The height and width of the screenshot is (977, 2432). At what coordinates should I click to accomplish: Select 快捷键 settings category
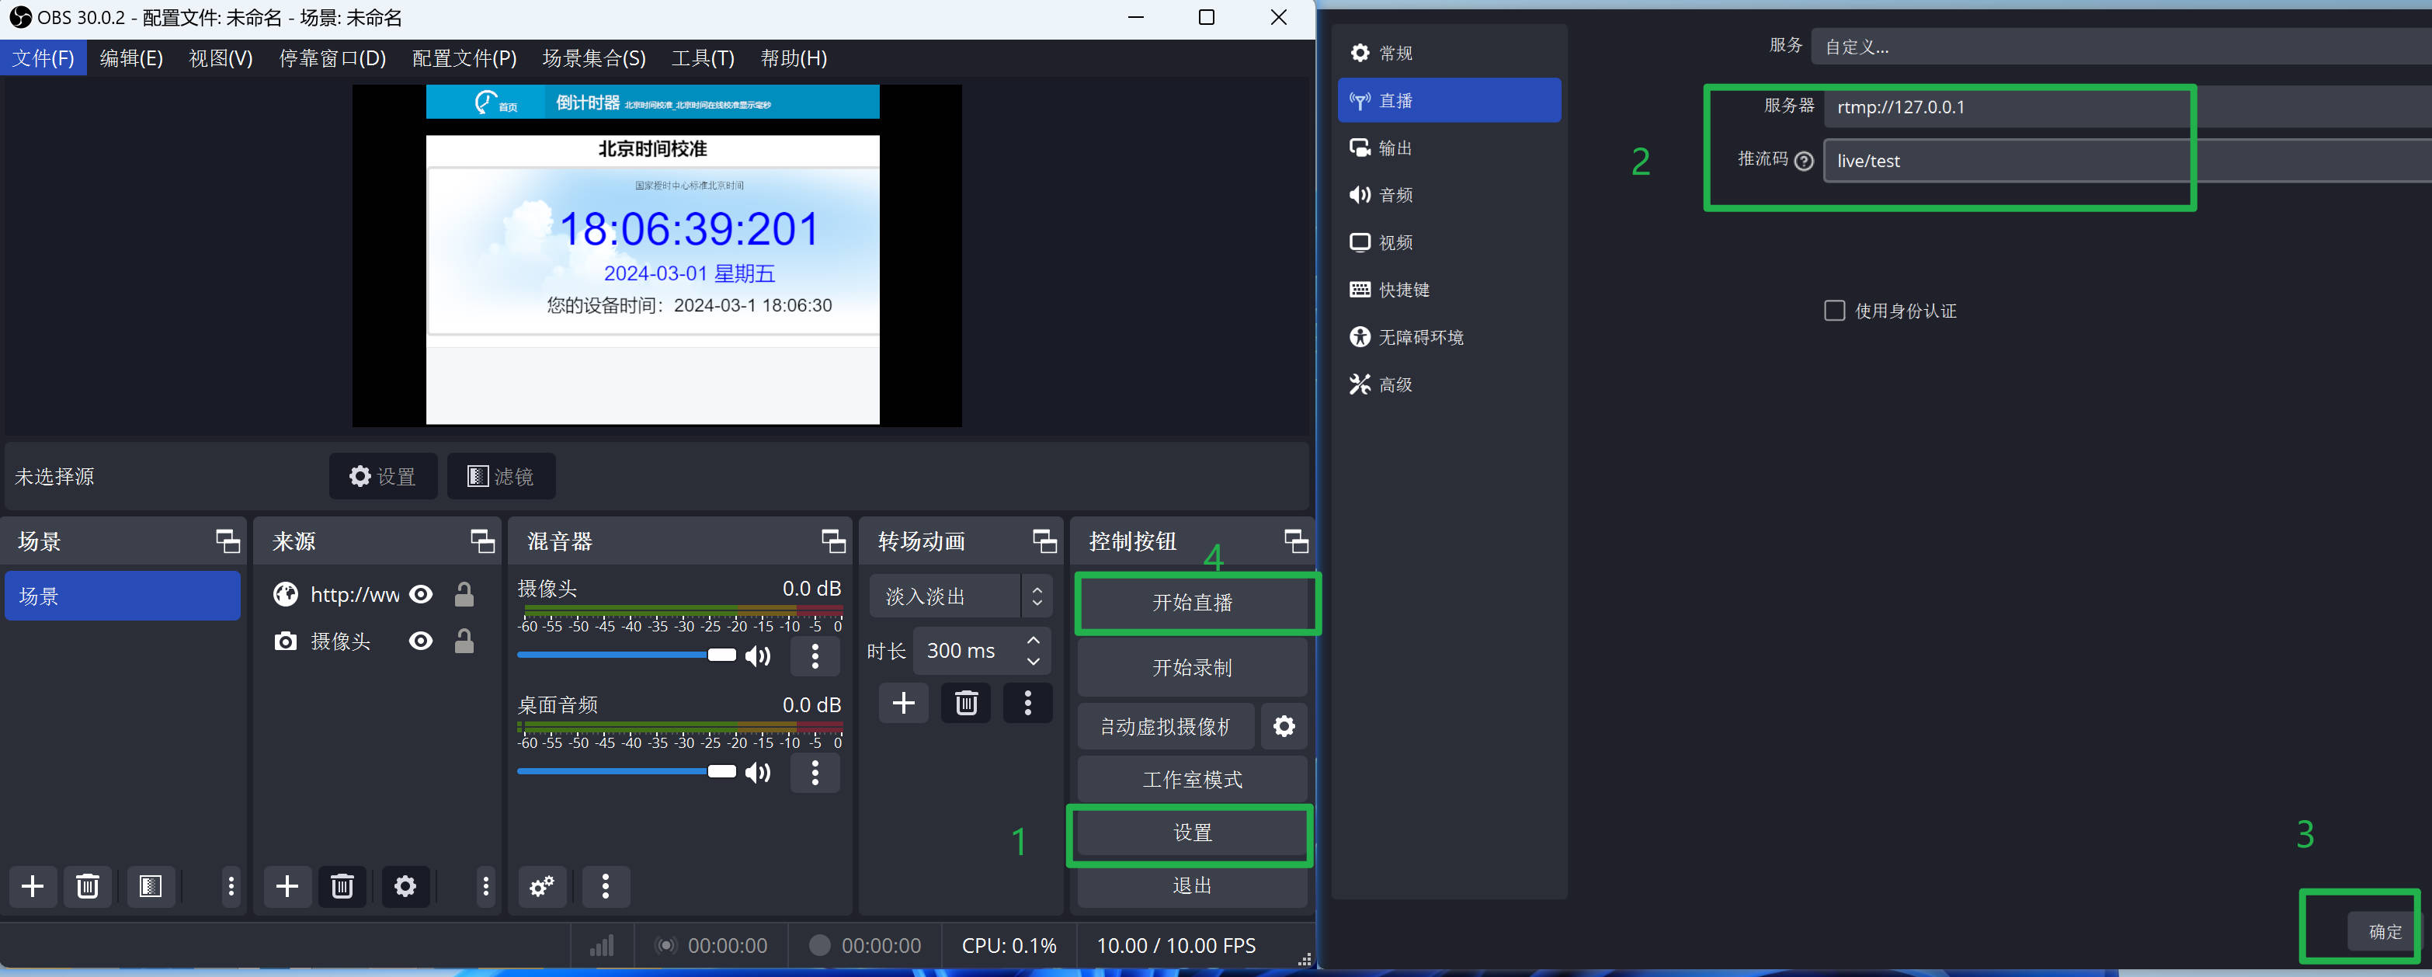[1449, 289]
